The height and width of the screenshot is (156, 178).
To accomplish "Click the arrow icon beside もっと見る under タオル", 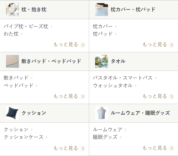I will (171, 96).
